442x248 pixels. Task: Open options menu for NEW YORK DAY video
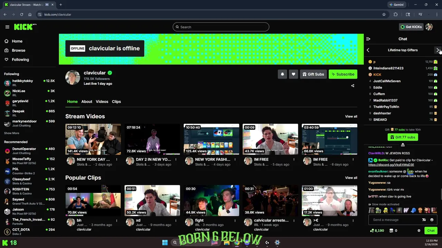(117, 159)
